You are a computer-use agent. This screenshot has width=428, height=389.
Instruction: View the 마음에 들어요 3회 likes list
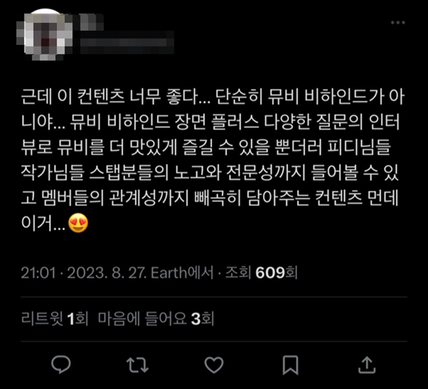coord(156,319)
